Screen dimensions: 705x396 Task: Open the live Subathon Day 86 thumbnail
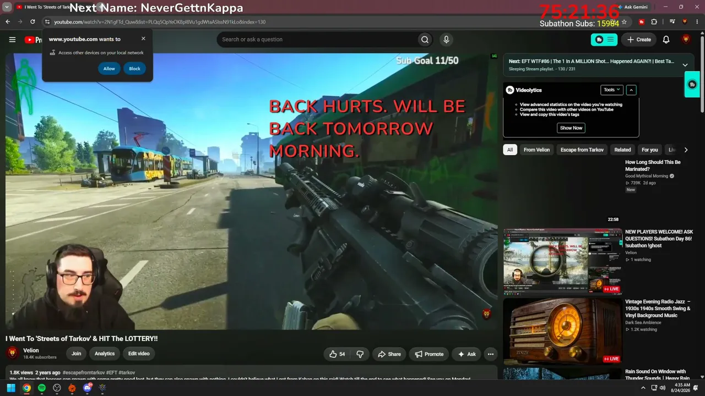(x=563, y=261)
